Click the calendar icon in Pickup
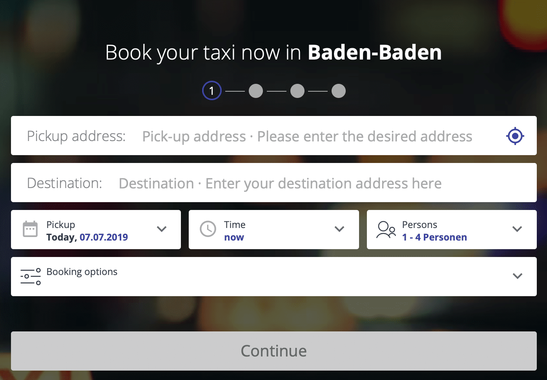The image size is (547, 380). coord(30,229)
